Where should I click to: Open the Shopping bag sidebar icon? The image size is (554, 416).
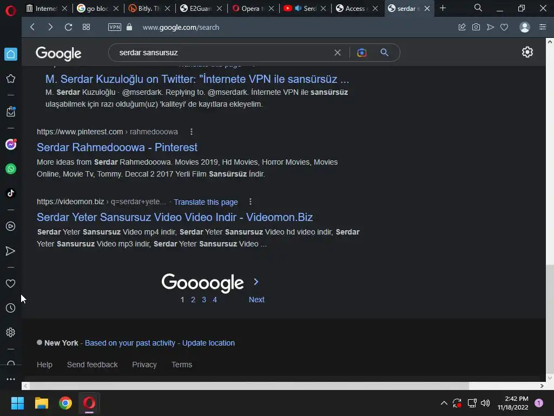click(11, 112)
